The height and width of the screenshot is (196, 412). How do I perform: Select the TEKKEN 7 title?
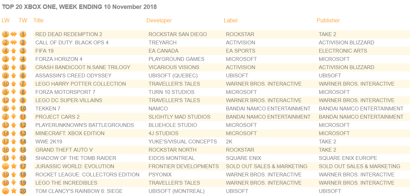[48, 109]
